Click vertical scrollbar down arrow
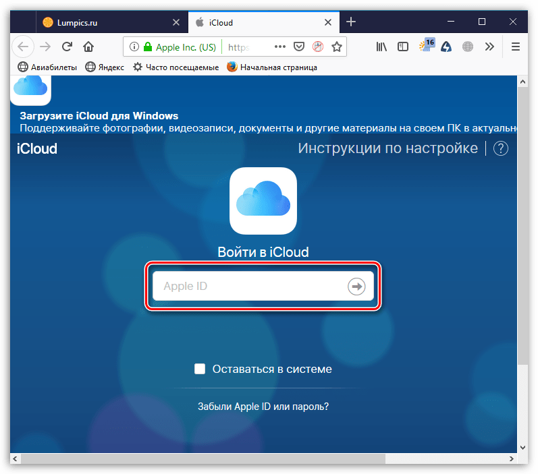 pyautogui.click(x=522, y=448)
